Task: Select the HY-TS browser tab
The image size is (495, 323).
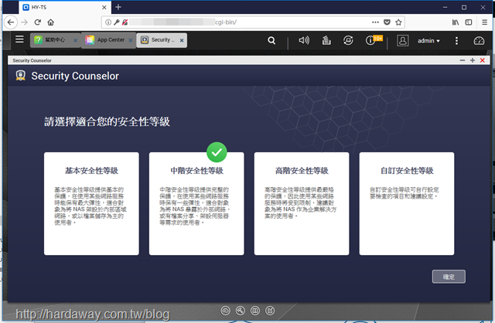Action: (65, 7)
